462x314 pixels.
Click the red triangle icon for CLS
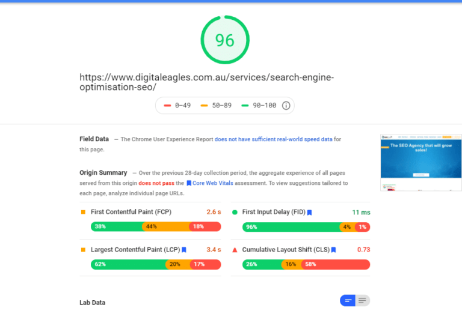[x=235, y=249]
